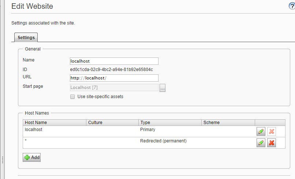Open the help icon for Edit Website
Screen dimensions: 295x179
click(292, 6)
